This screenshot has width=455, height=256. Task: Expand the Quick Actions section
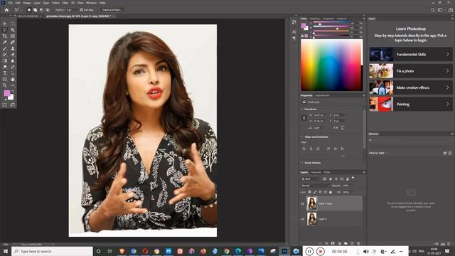click(x=301, y=163)
